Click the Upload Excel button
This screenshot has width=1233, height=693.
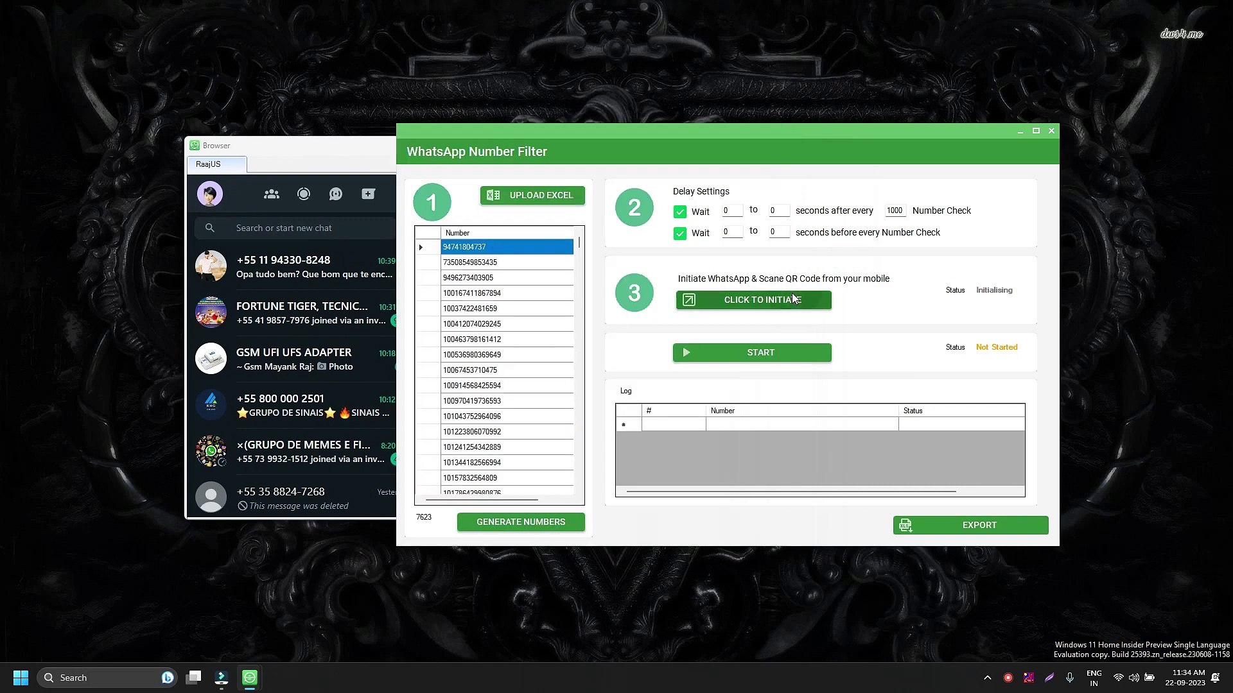tap(532, 195)
